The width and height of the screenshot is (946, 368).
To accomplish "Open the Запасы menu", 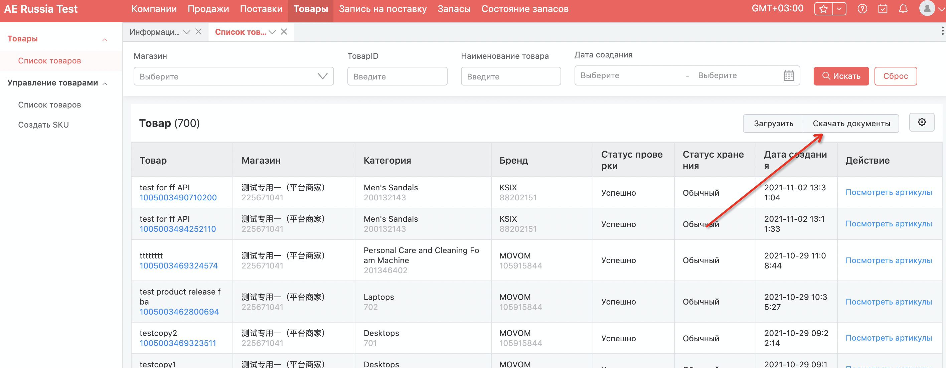I will point(454,9).
